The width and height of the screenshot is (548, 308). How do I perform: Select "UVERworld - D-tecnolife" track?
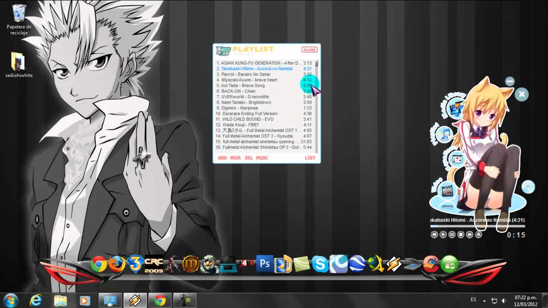[264, 97]
